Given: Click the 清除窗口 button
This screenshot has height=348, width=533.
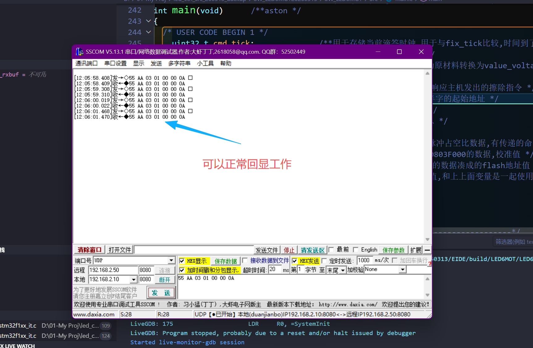Looking at the screenshot, I should [89, 250].
